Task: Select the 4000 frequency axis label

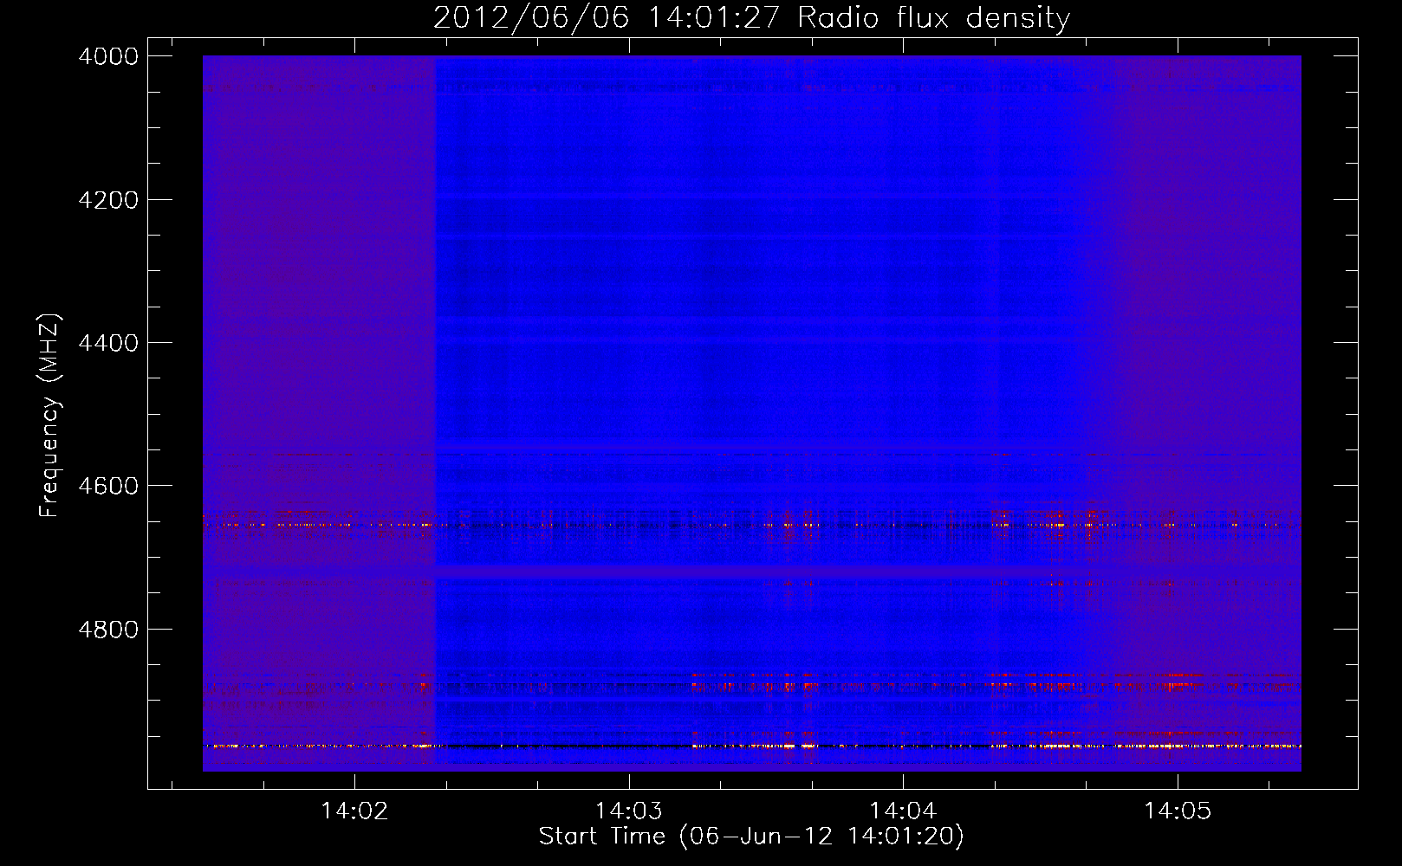Action: [108, 56]
